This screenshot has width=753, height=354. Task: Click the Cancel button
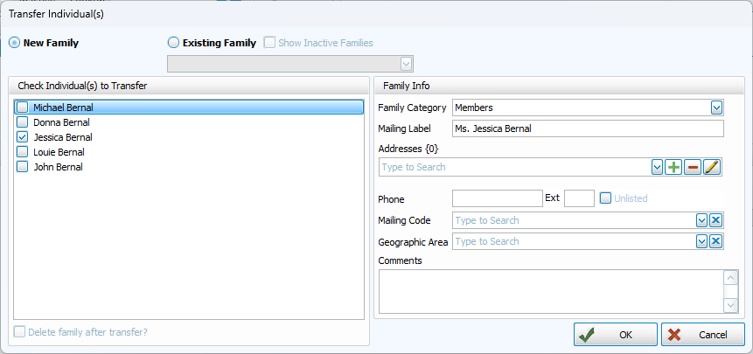point(702,334)
